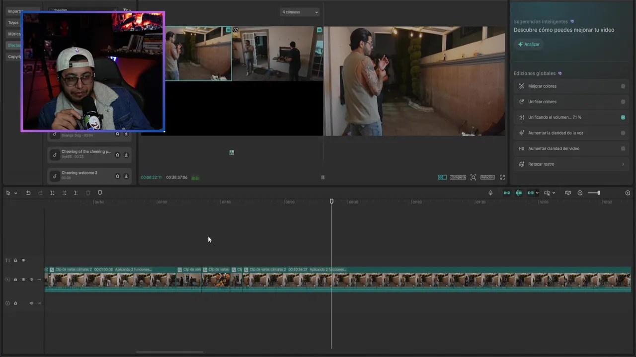Add a marker on the timeline

tap(100, 193)
